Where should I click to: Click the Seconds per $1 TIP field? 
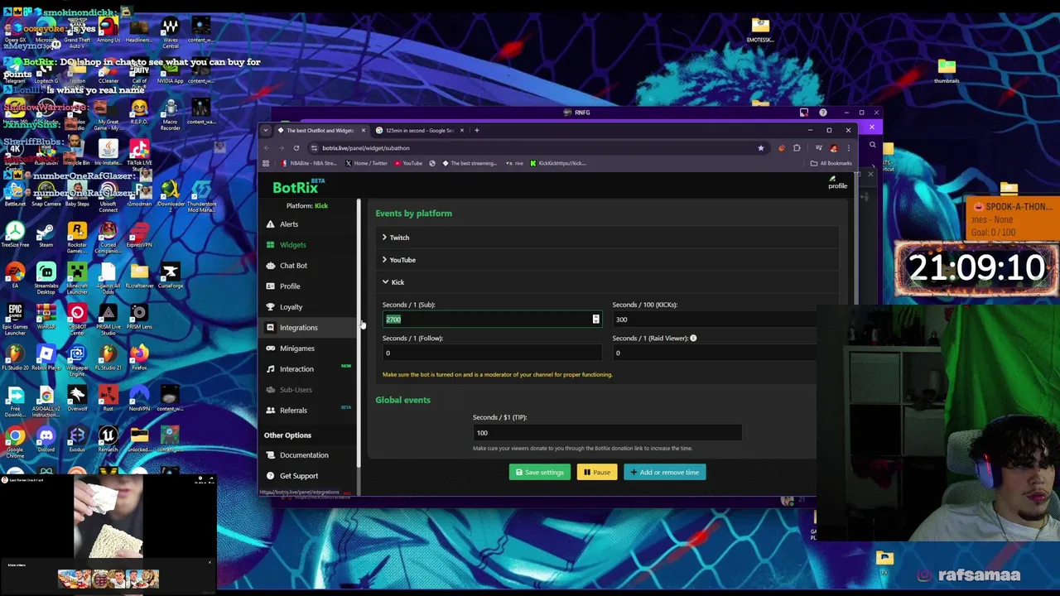point(607,433)
